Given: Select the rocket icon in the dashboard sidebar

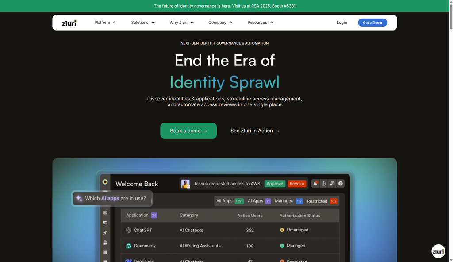Looking at the screenshot, I should (x=104, y=232).
